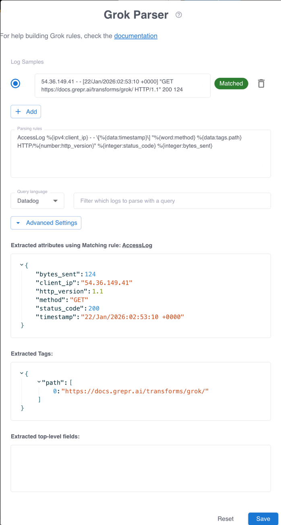Collapse the extracted attributes JSON root
Viewport: 281px width, 525px height.
point(22,265)
